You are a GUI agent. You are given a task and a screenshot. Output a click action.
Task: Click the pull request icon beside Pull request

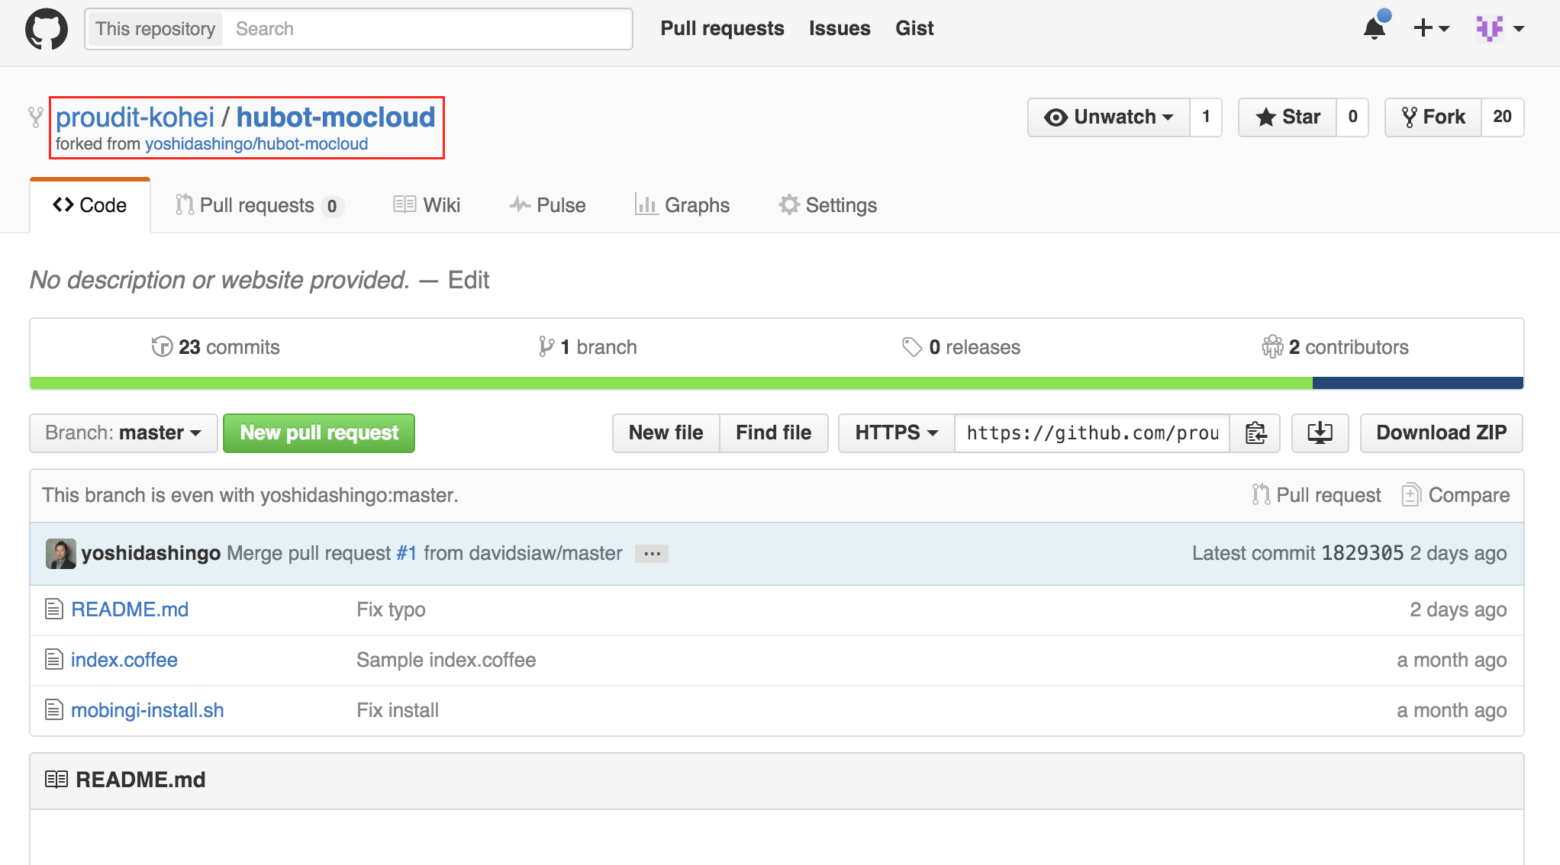pos(1261,494)
